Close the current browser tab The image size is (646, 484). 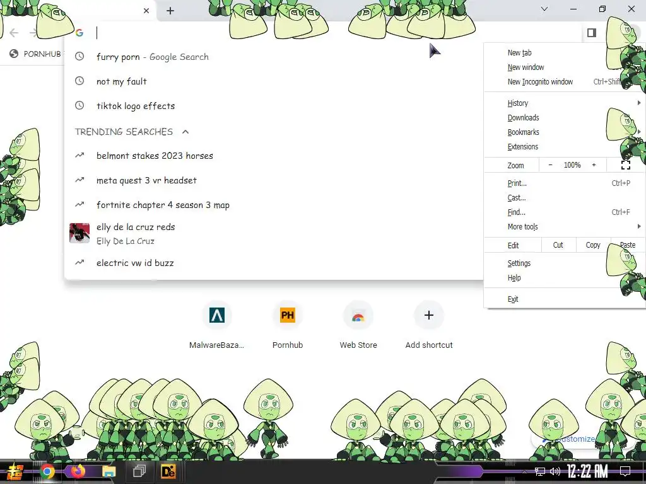[x=146, y=11]
